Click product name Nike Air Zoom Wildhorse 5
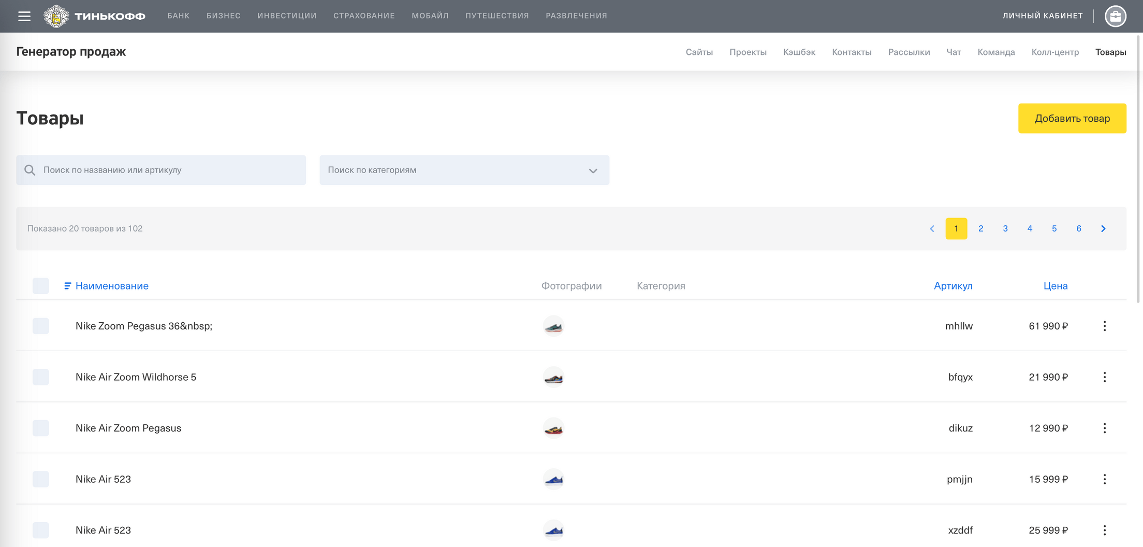The image size is (1143, 547). [136, 377]
